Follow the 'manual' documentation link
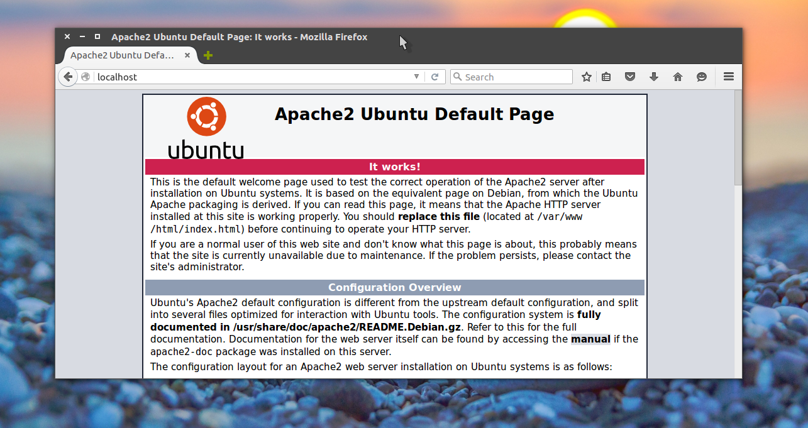The height and width of the screenshot is (428, 808). click(590, 339)
